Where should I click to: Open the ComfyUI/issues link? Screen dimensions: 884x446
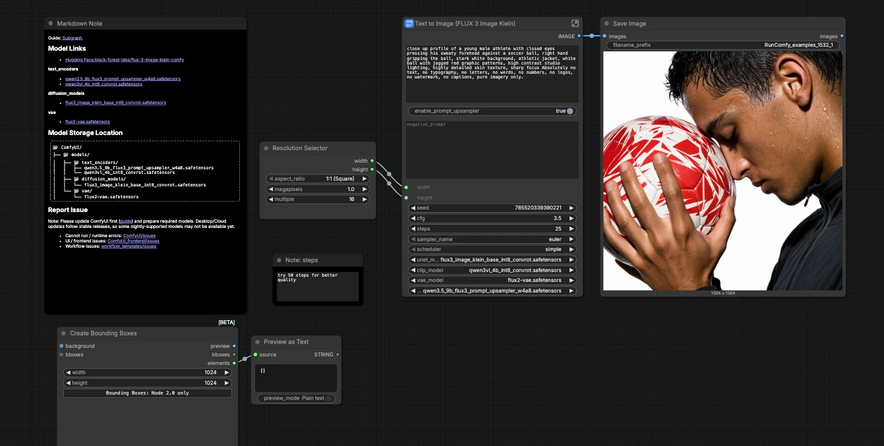coord(139,236)
